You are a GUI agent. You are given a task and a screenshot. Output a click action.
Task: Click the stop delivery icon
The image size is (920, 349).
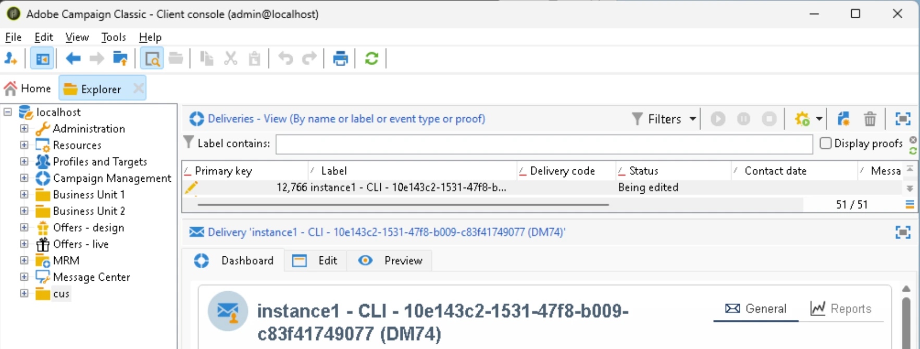tap(769, 119)
